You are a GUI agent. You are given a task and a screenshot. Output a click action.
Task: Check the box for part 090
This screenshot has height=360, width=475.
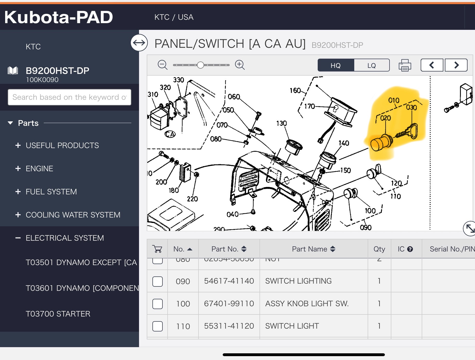coord(158,281)
